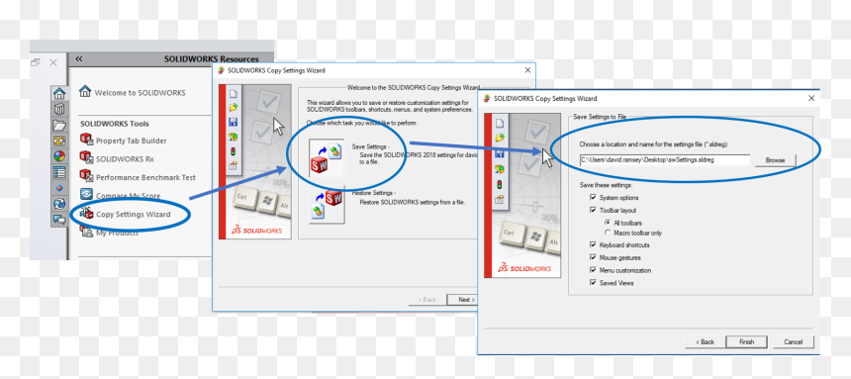Click the settings file path field

pos(664,160)
